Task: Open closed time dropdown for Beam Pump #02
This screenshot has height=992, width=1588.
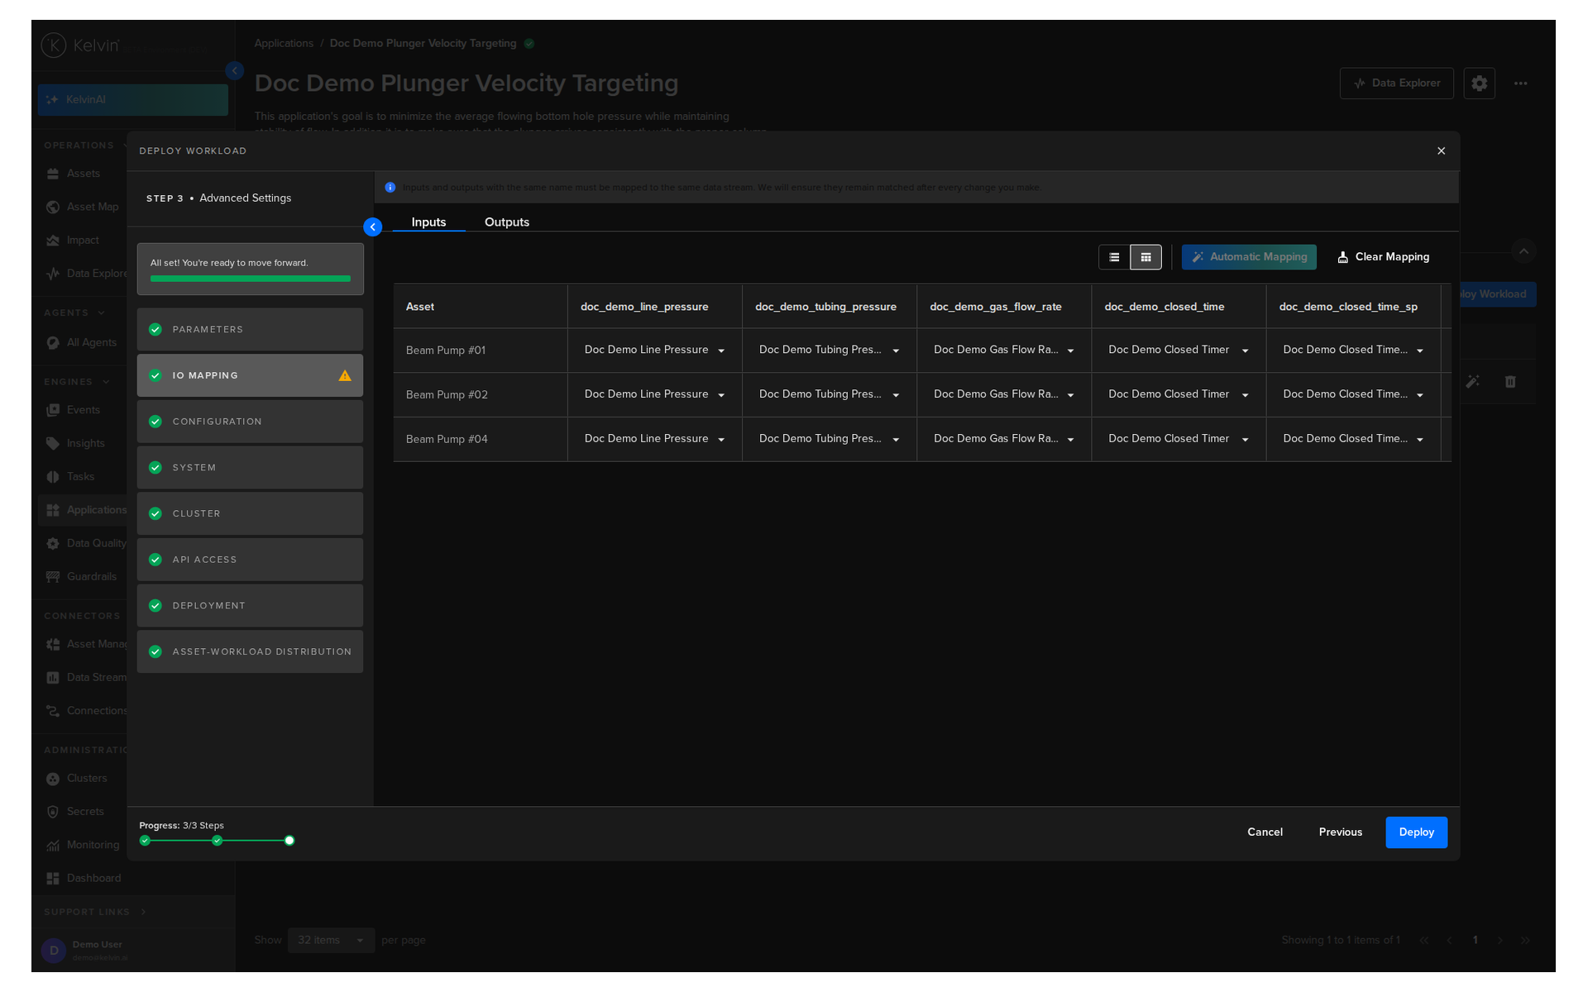Action: [1178, 394]
